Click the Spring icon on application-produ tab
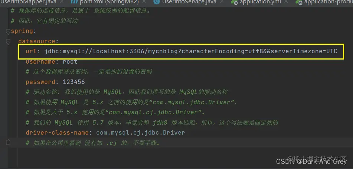The width and height of the screenshot is (353, 169). click(x=299, y=2)
